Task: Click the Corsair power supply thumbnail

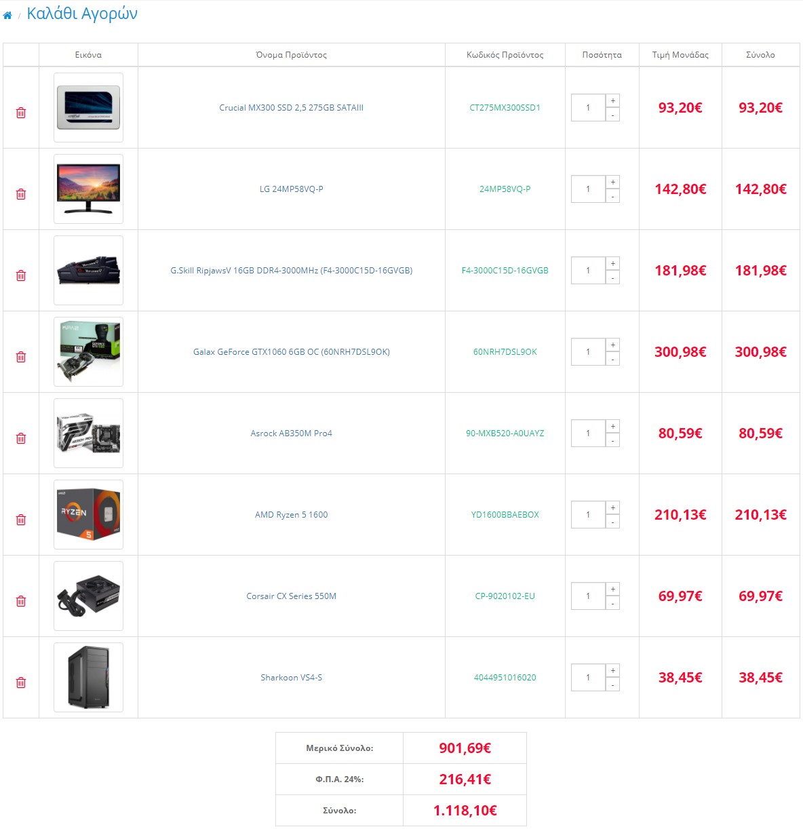Action: pyautogui.click(x=89, y=596)
